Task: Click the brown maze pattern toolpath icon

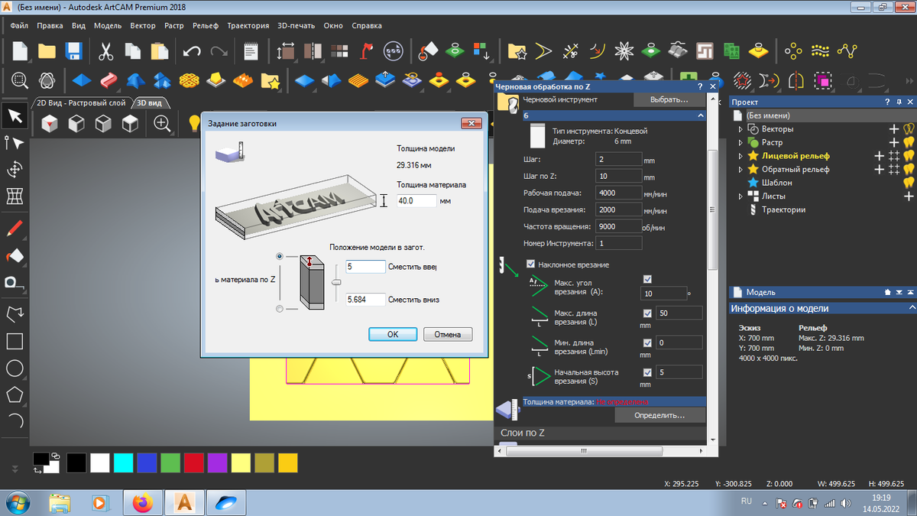Action: pos(704,51)
